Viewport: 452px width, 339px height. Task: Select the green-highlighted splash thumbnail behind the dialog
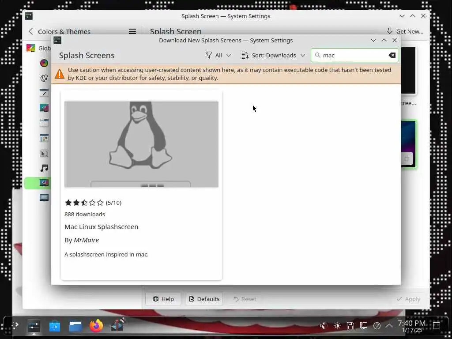408,143
